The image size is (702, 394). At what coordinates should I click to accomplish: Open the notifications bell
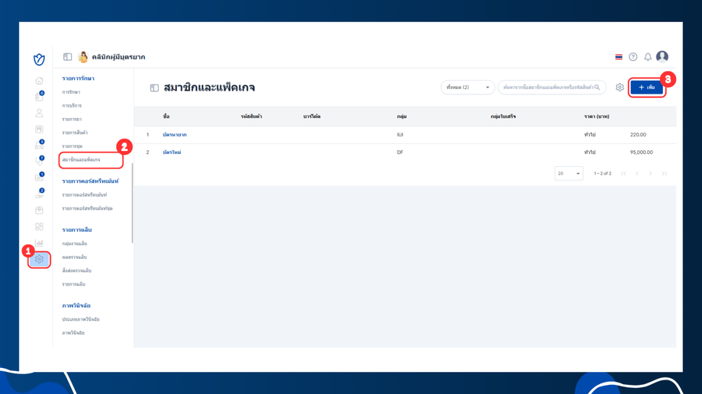(x=647, y=57)
